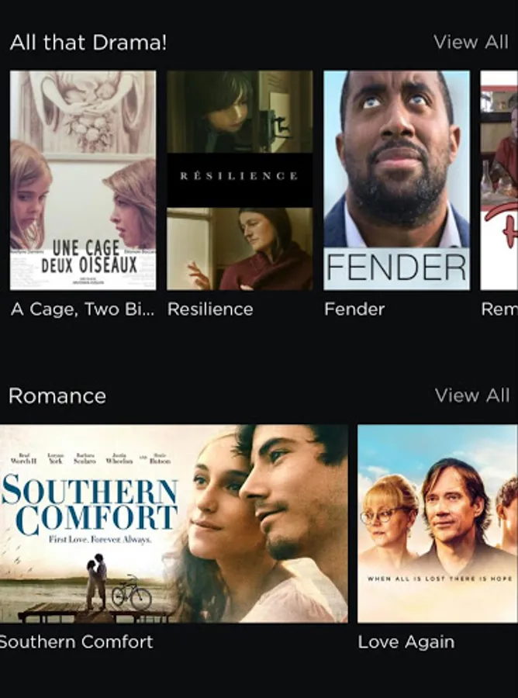Open View All for All that Drama!
Screen dimensions: 518x698
pyautogui.click(x=471, y=43)
